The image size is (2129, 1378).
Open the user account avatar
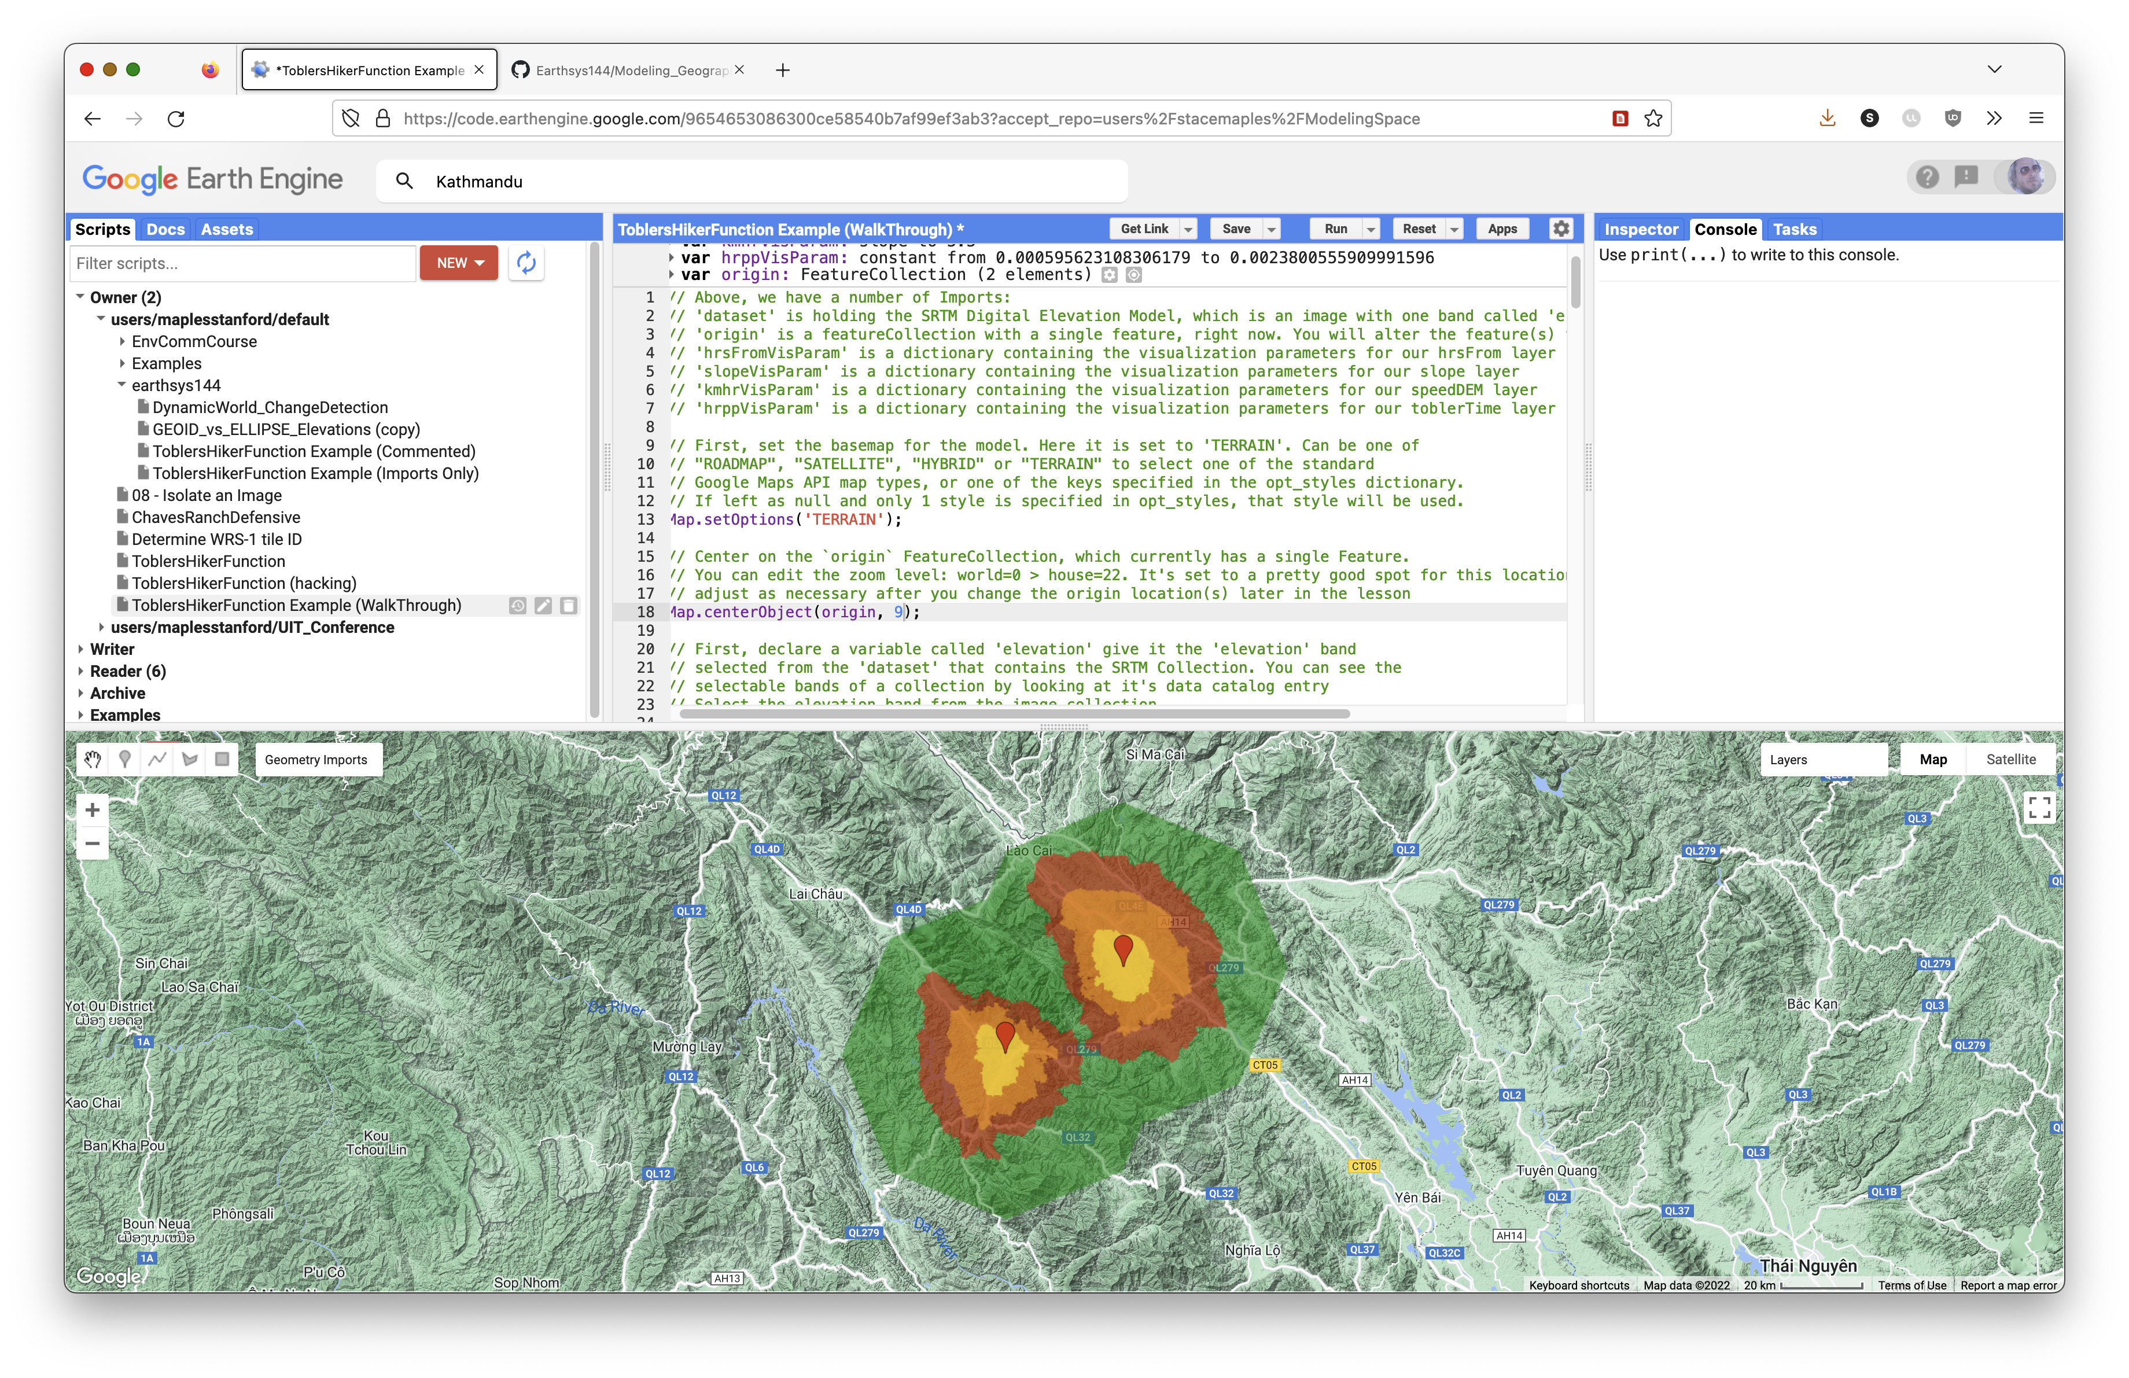point(2026,177)
